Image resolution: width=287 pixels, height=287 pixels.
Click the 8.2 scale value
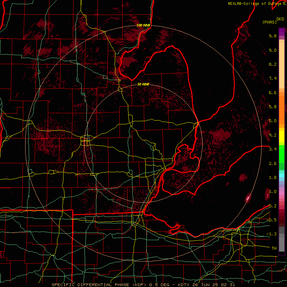pyautogui.click(x=273, y=64)
